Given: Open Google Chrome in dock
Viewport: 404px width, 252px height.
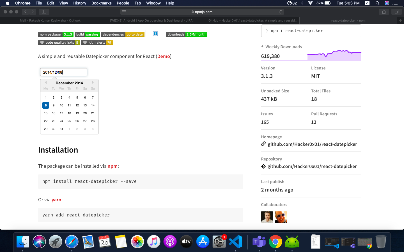Looking at the screenshot, I should (276, 241).
